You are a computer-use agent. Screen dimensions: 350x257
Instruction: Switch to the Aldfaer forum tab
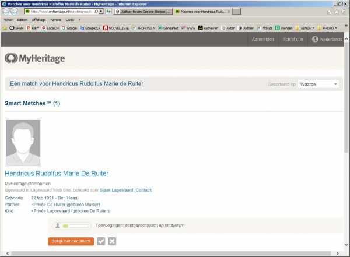143,11
